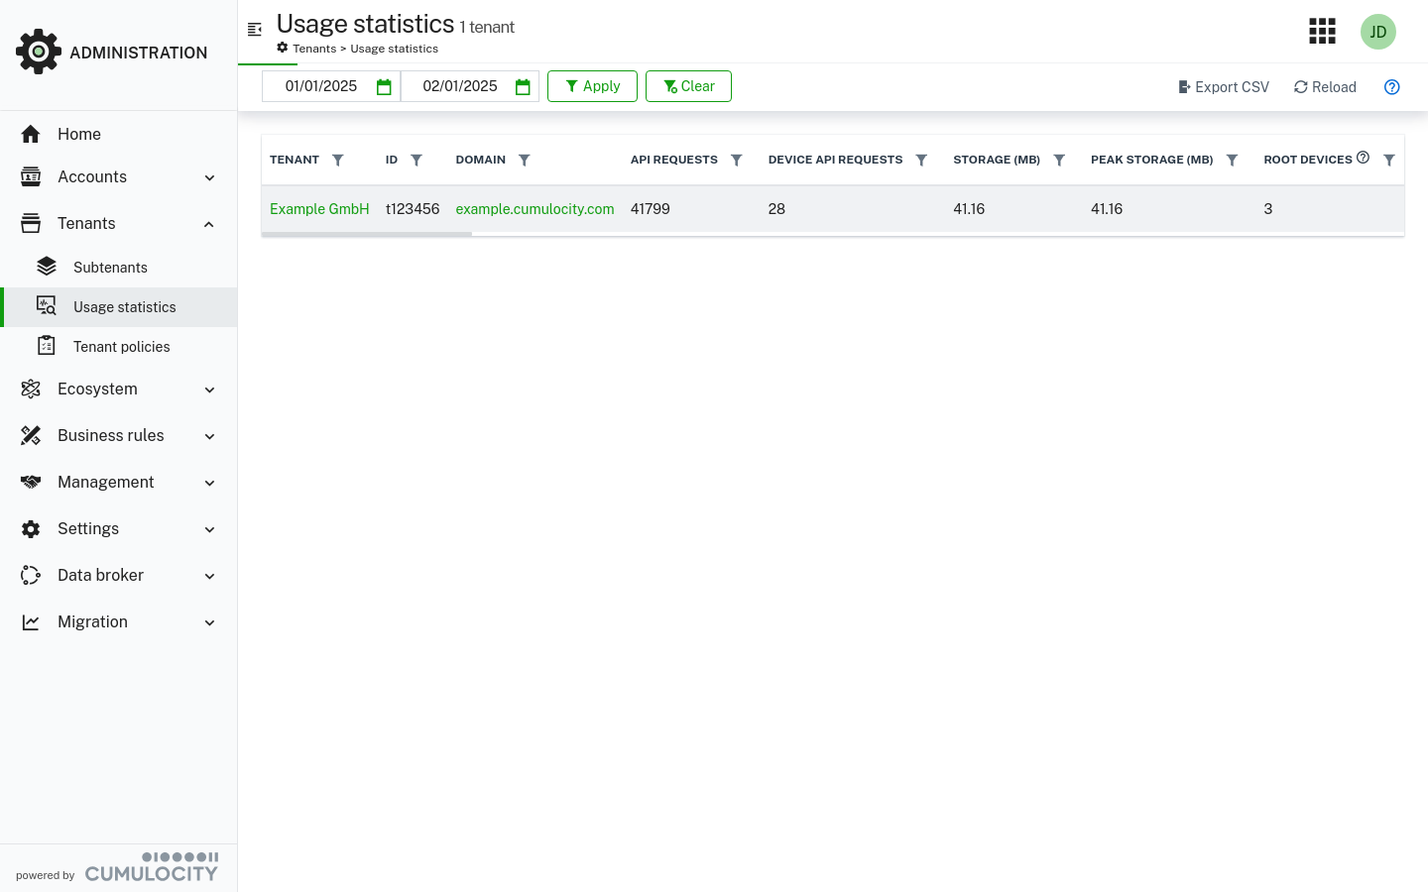1428x892 pixels.
Task: Collapse the navigator with the sidebar toggle icon
Action: [x=255, y=30]
